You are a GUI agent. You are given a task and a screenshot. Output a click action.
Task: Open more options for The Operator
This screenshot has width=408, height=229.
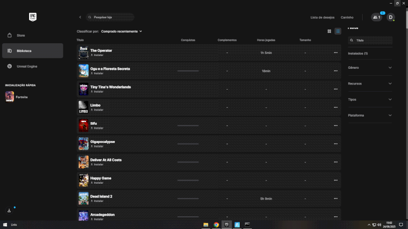click(x=336, y=52)
